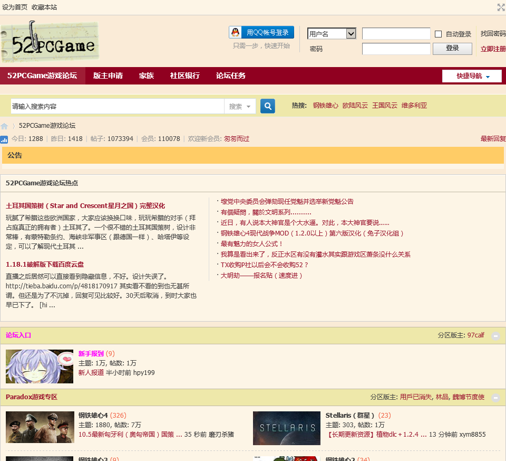Open the 大明劫——报名贴 thread
The width and height of the screenshot is (506, 461).
click(x=261, y=276)
